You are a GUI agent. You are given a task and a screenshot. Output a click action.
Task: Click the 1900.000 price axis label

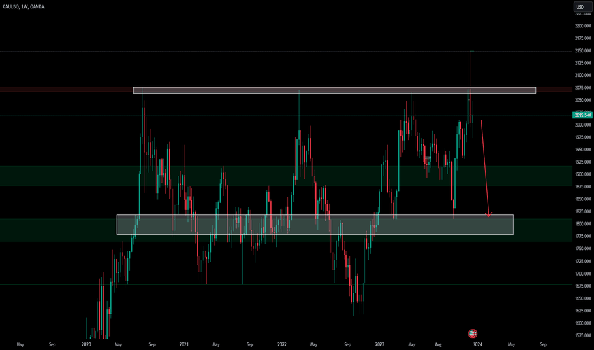[583, 174]
